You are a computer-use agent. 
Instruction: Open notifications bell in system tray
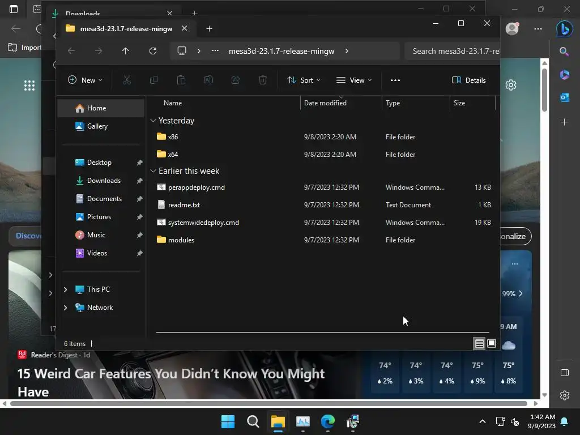(565, 421)
